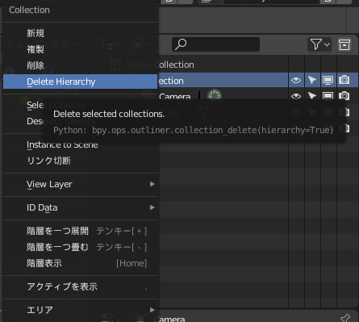The image size is (359, 322).
Task: Click the new collection icon in outliner header
Action: pos(344,44)
